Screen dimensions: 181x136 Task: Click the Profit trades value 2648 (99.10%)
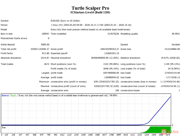111,69
